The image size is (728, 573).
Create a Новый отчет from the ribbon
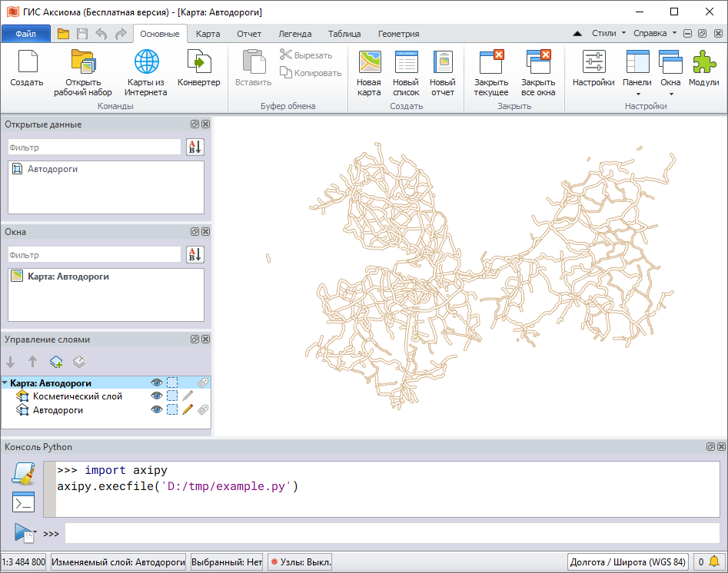tap(442, 73)
